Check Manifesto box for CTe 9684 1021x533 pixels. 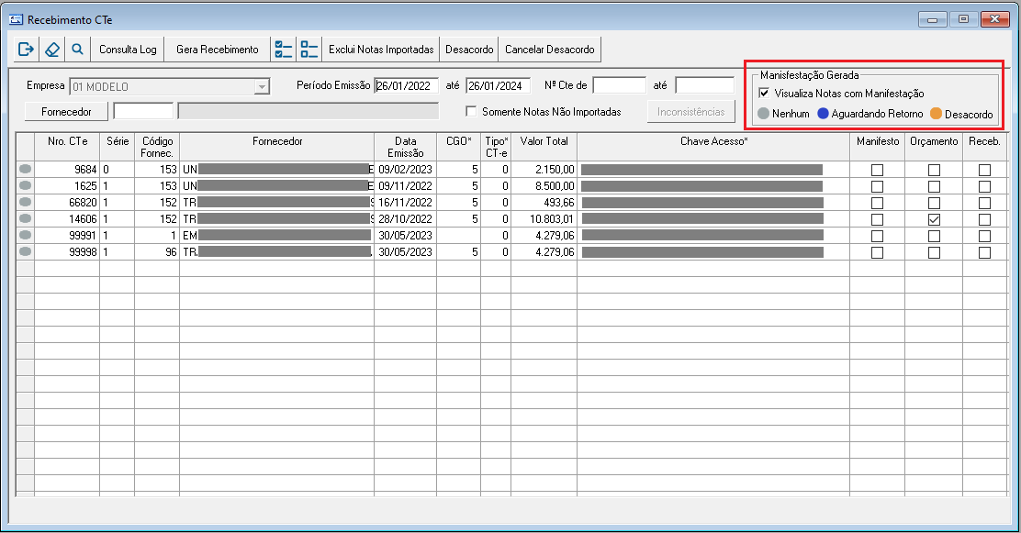point(877,170)
